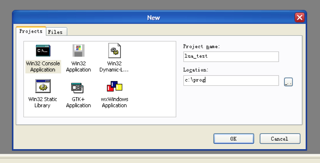Click the 'Win32 Console Application' text label
The width and height of the screenshot is (320, 163).
click(x=43, y=67)
